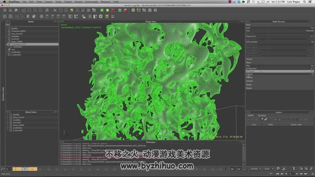The width and height of the screenshot is (315, 177).
Task: Click highlighted frame 11 on timeline
Action: click(x=25, y=169)
